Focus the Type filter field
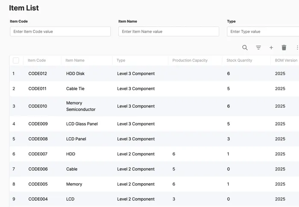Viewport: 299px width, 207px height. pos(263,32)
